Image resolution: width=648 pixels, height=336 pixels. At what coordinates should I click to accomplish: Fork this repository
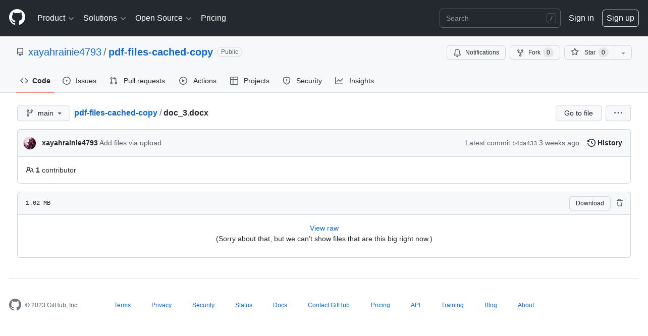(535, 52)
